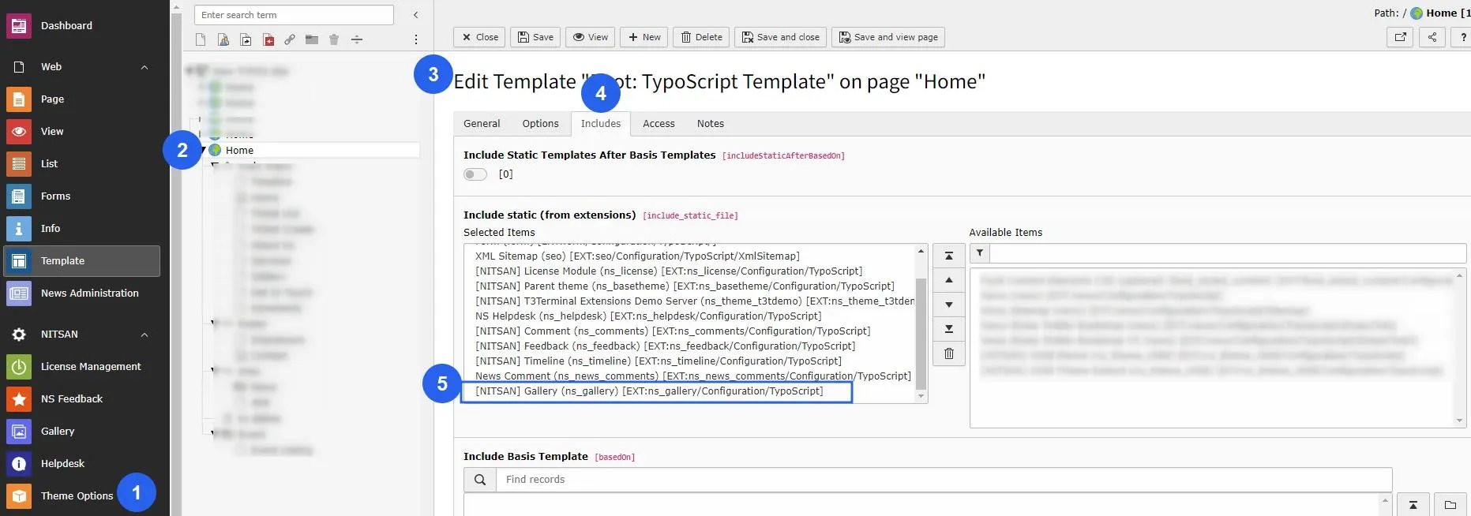Screen dimensions: 1471x516
Task: Open record in new window icon
Action: [x=1400, y=37]
